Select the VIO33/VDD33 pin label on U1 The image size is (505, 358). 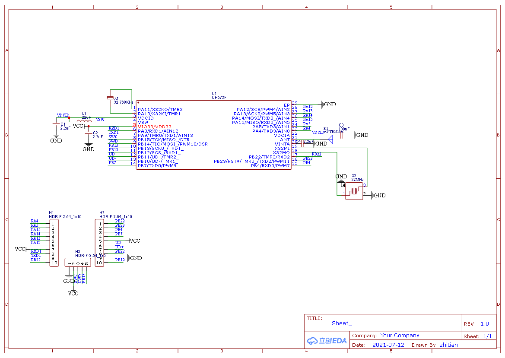154,127
